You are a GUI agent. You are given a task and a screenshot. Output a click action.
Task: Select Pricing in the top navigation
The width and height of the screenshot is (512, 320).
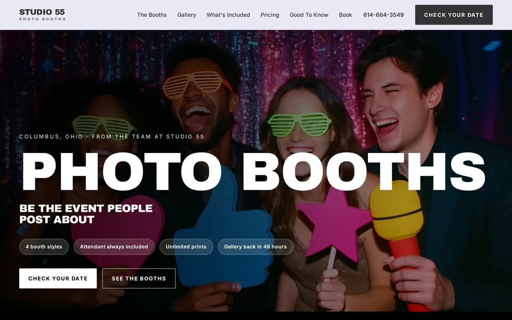[270, 15]
